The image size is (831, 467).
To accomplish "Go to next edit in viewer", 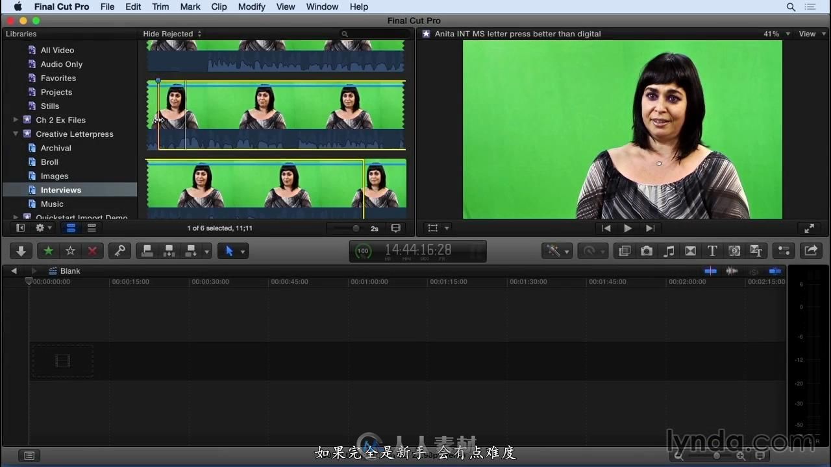I will pyautogui.click(x=650, y=228).
